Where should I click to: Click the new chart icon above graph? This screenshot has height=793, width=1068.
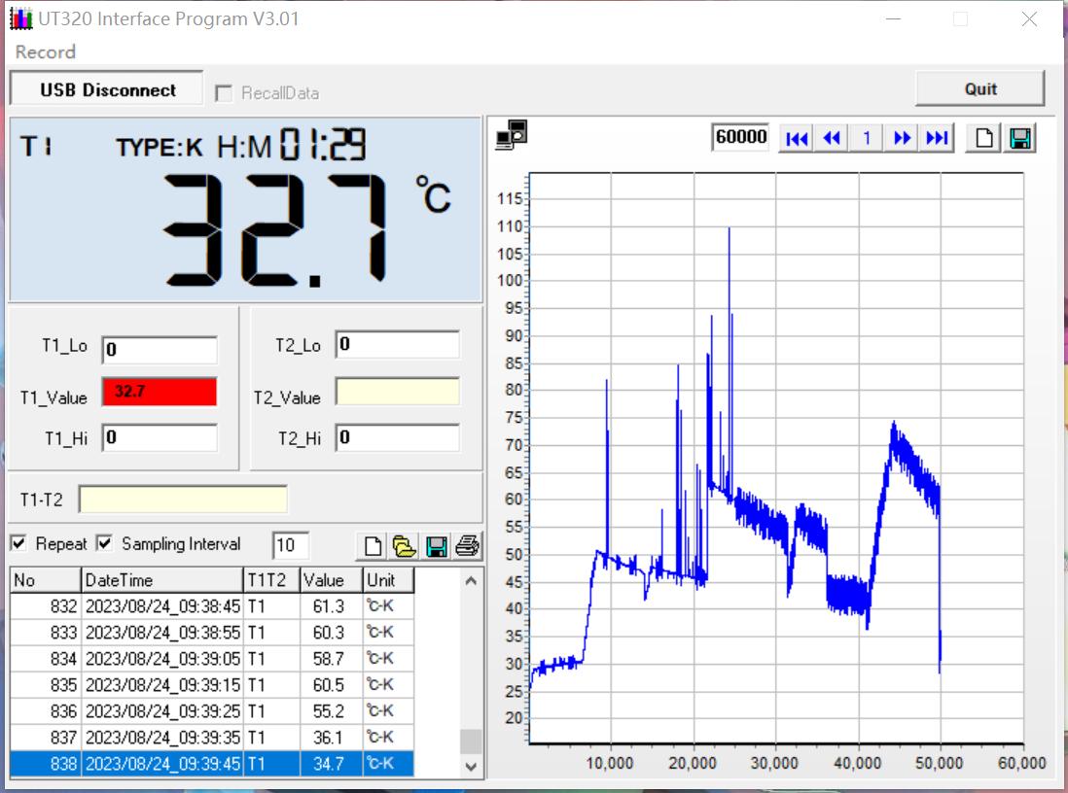point(984,138)
